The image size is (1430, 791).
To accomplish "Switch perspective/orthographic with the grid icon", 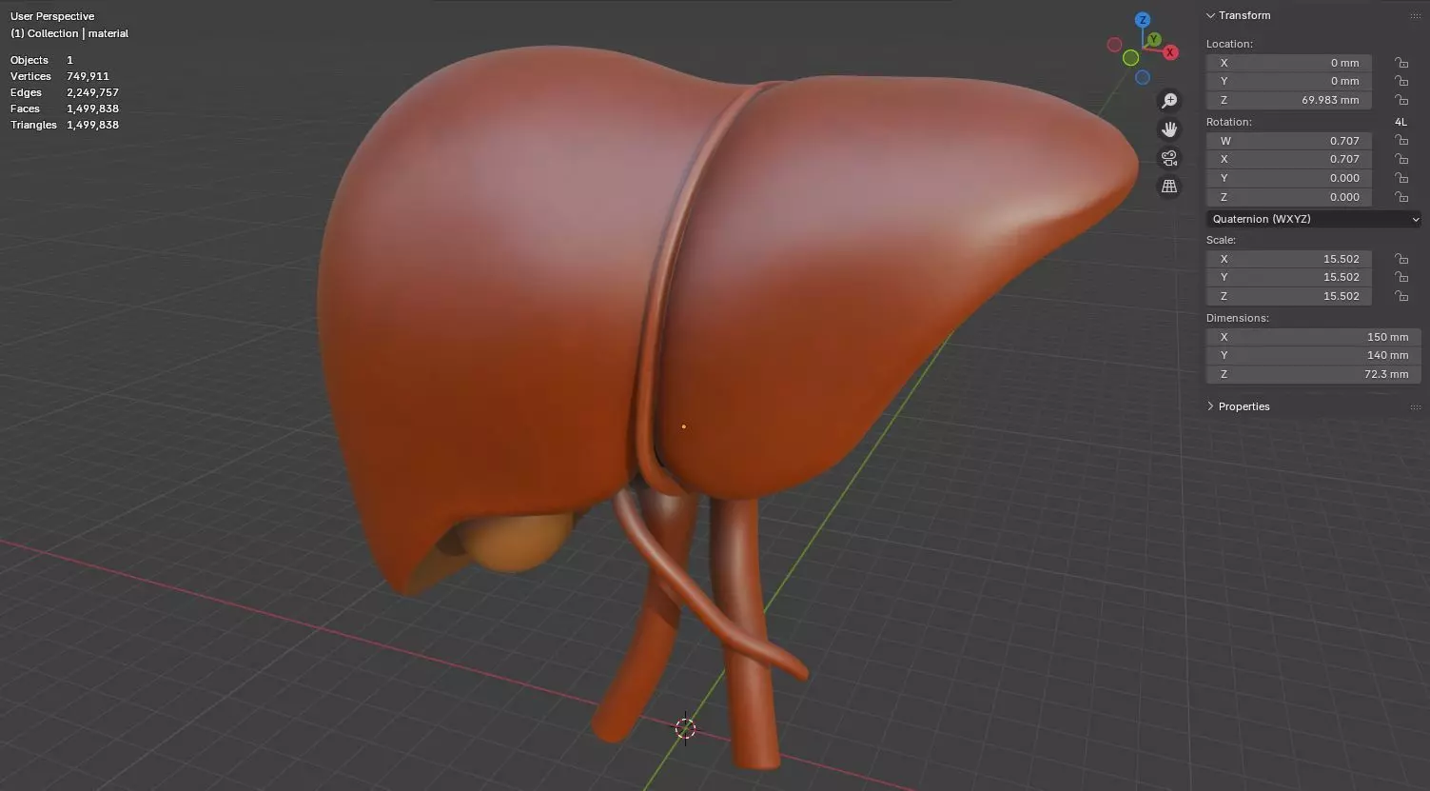I will click(1169, 187).
